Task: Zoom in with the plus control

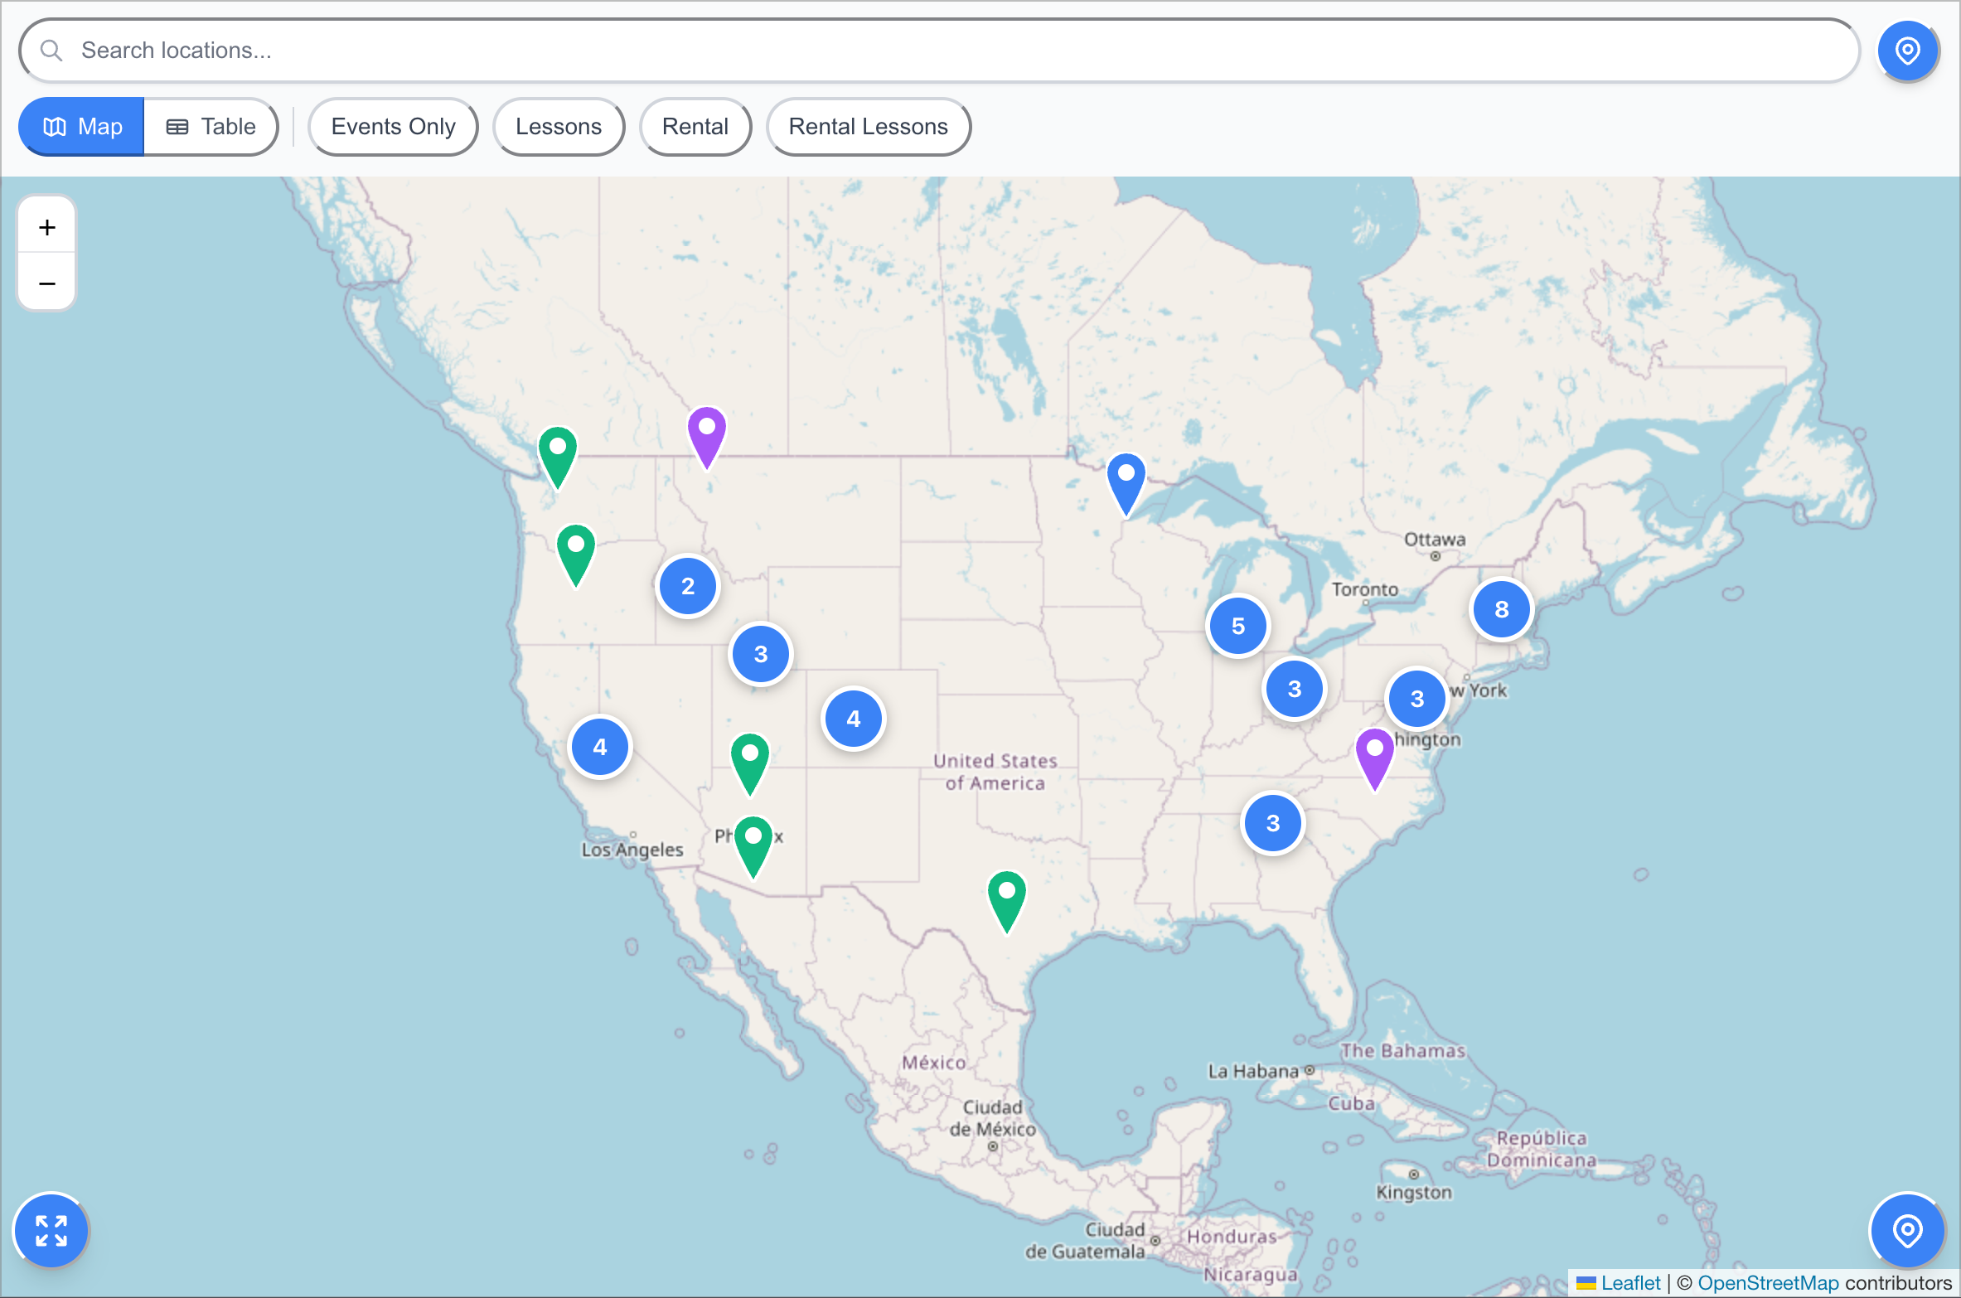Action: tap(46, 226)
